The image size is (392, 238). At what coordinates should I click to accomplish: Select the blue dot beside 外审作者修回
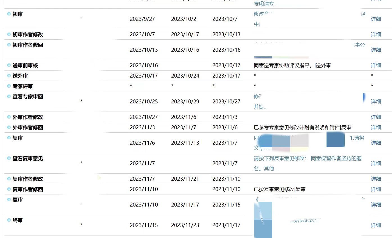(x=9, y=127)
